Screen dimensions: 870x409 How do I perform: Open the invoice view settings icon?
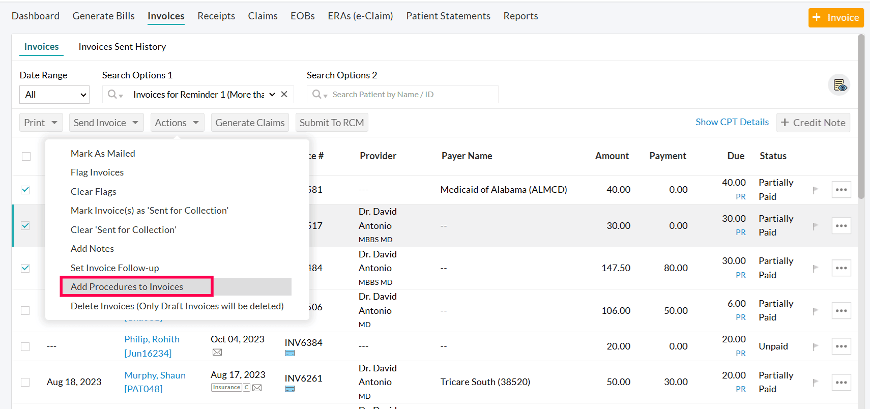[839, 85]
